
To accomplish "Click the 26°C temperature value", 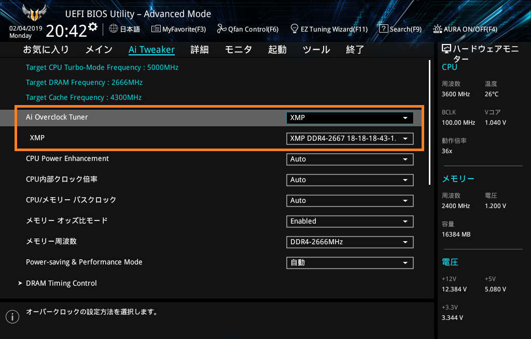I will coord(492,94).
